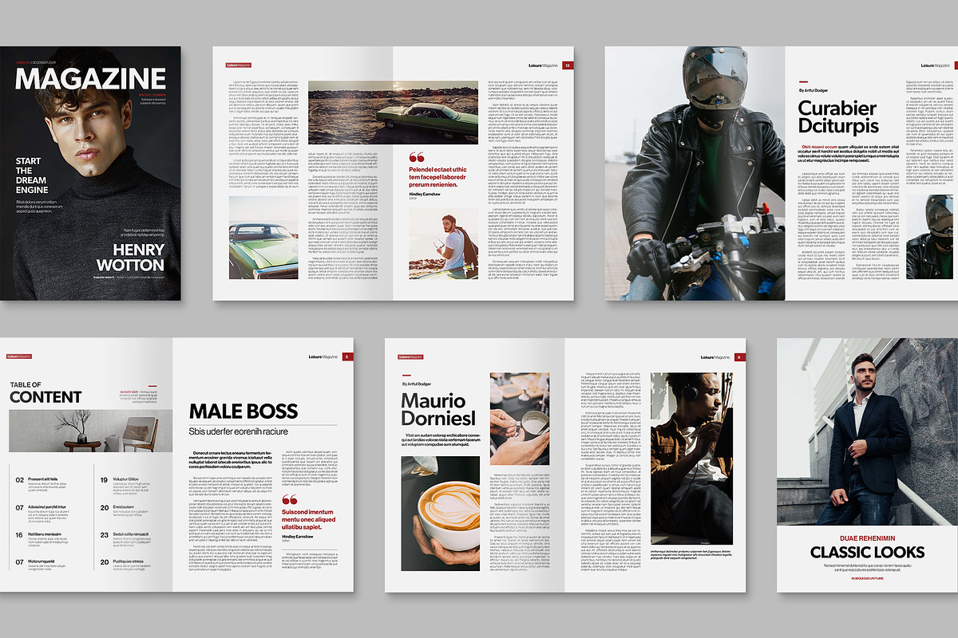
Task: Open the photo of man in dark blazer
Action: [867, 431]
